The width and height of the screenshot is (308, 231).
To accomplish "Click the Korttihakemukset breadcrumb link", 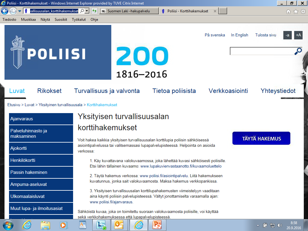I will pyautogui.click(x=102, y=105).
